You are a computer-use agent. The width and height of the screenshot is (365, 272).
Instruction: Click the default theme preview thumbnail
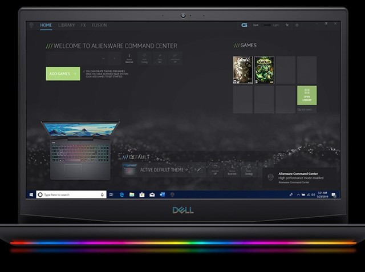(130, 170)
